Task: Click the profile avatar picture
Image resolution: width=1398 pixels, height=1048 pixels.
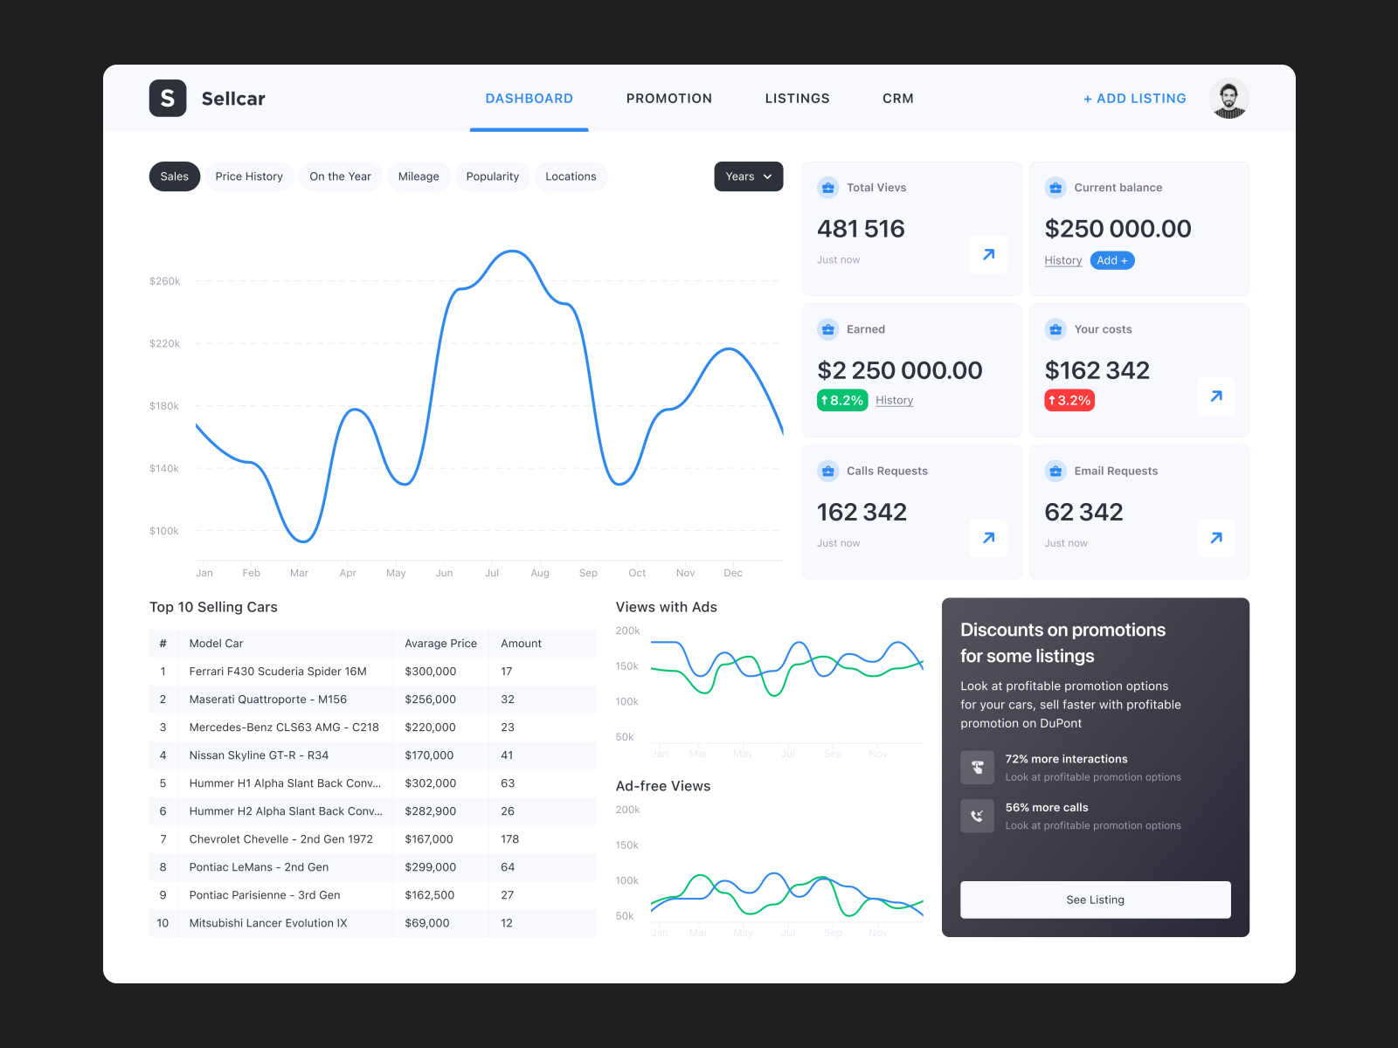Action: (1228, 98)
